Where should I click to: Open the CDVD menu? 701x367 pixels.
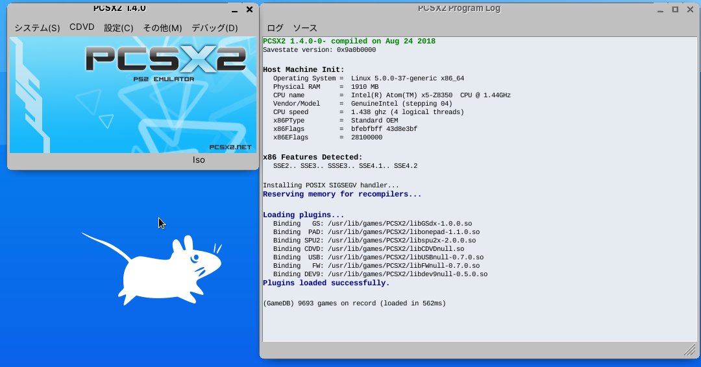click(82, 27)
